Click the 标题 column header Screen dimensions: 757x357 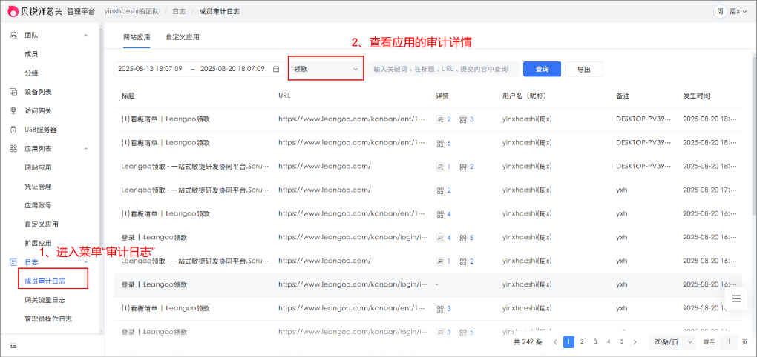pyautogui.click(x=128, y=96)
